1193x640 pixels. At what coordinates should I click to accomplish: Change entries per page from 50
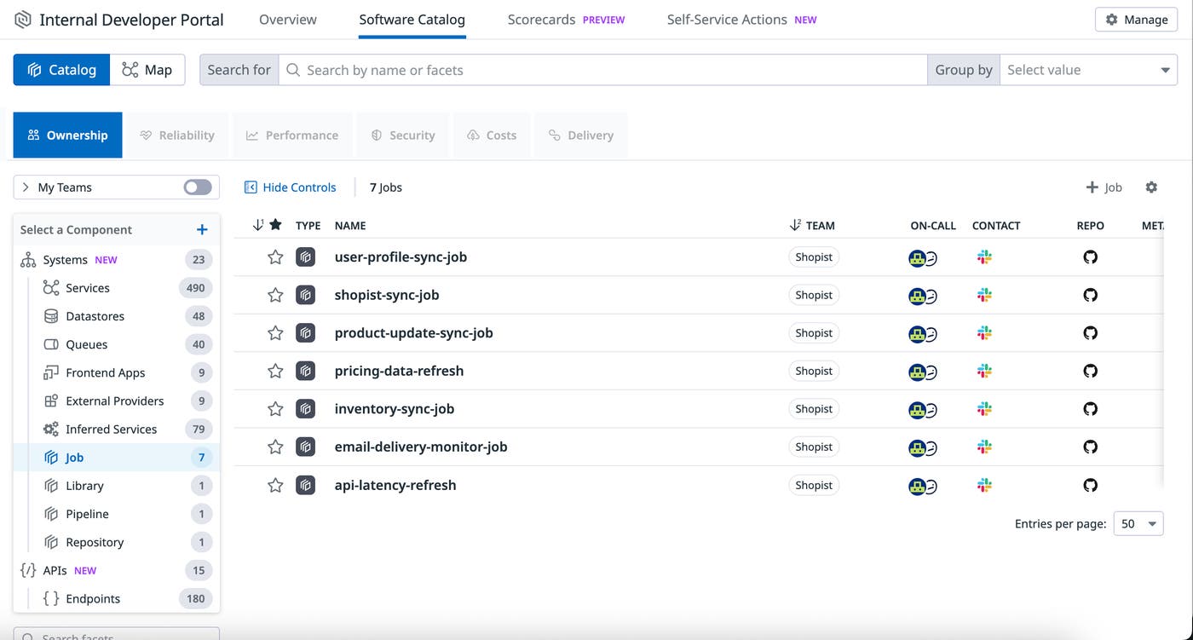point(1138,523)
